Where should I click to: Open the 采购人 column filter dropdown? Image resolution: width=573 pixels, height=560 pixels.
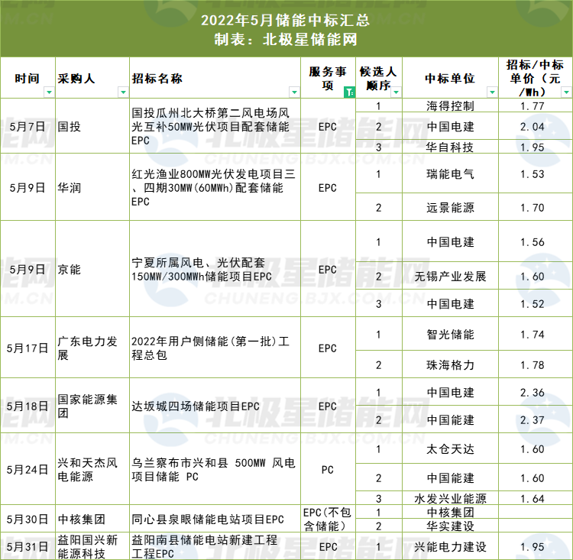[x=122, y=92]
